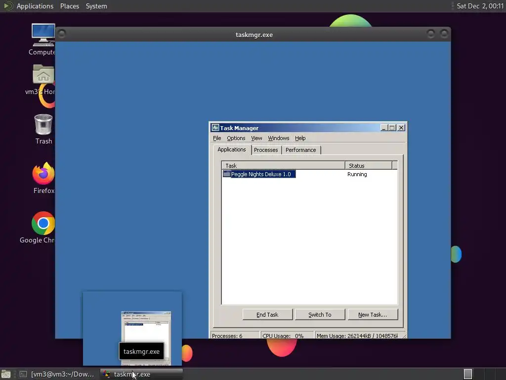Screen dimensions: 506x380
Task: Switch to the Performance tab
Action: tap(301, 150)
